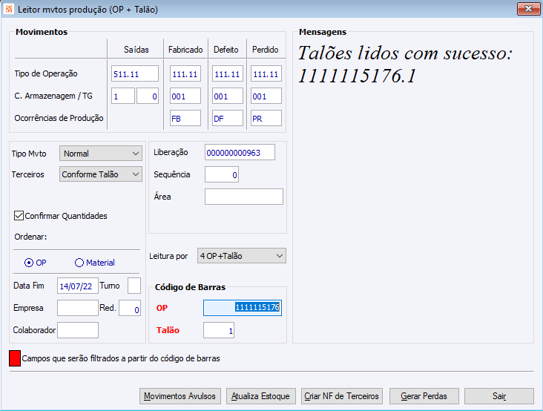Open the Terceiros dropdown showing Conforme Talão

click(101, 174)
